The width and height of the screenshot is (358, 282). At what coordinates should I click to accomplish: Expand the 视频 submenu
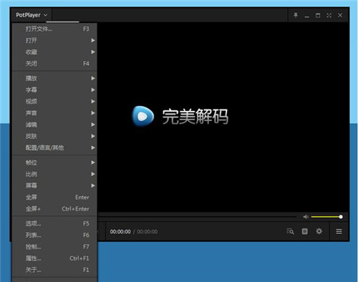pyautogui.click(x=54, y=102)
